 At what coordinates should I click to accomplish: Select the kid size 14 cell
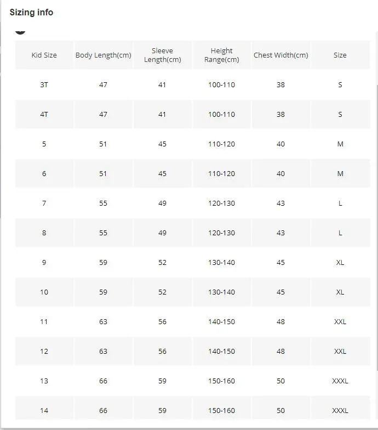point(44,410)
